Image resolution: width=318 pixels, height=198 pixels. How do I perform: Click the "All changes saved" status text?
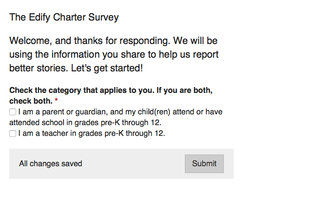point(50,164)
